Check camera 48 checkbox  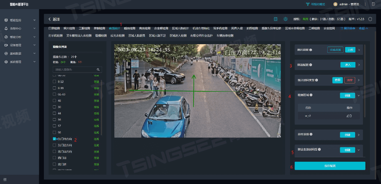tap(54, 101)
